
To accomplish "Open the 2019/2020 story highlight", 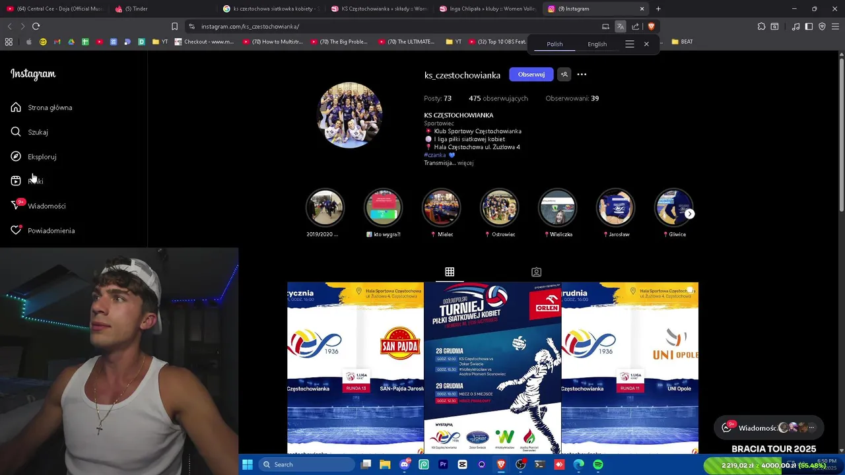I will click(325, 208).
